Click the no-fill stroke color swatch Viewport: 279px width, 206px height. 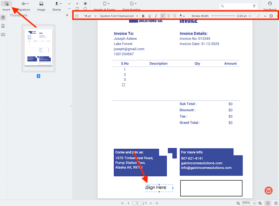pyautogui.click(x=258, y=16)
